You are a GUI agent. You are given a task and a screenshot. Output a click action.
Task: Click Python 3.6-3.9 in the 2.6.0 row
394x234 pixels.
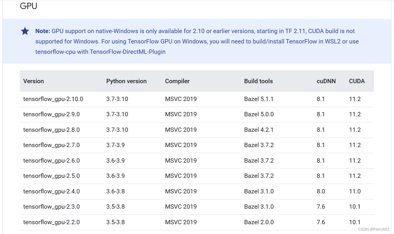115,161
